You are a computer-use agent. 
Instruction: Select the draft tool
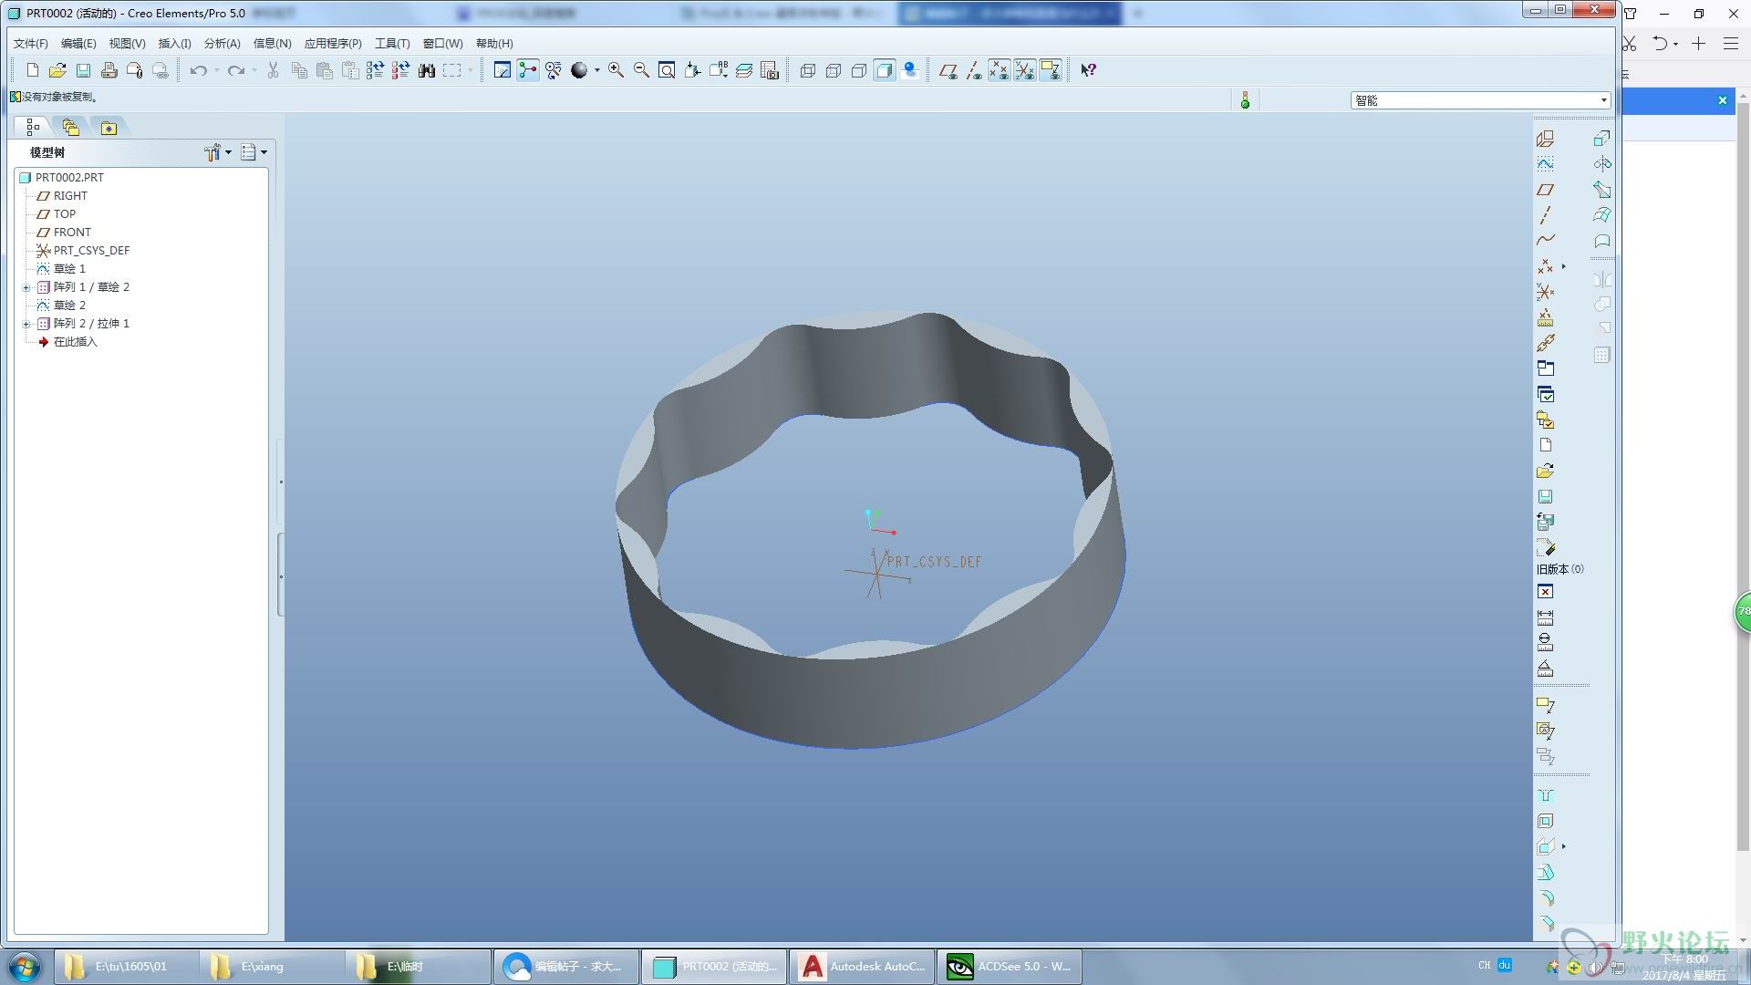[x=1545, y=873]
